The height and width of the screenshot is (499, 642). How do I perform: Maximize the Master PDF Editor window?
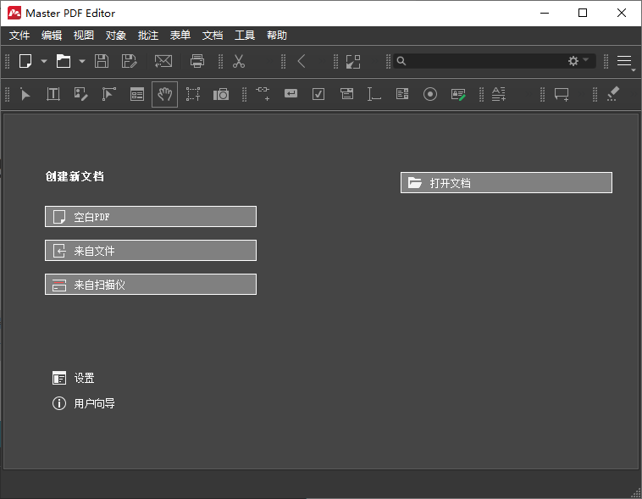[583, 13]
